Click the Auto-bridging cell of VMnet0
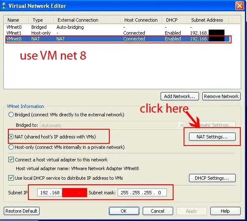Image resolution: width=247 pixels, height=221 pixels. 70,27
